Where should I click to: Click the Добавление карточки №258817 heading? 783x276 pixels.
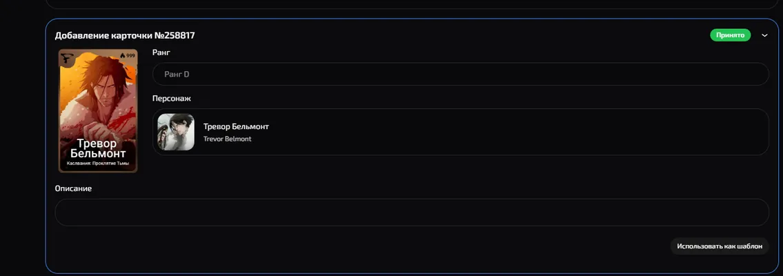click(x=125, y=35)
